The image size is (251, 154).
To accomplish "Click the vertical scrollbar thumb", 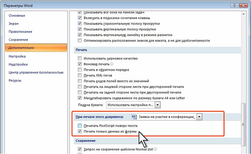I will [x=243, y=124].
